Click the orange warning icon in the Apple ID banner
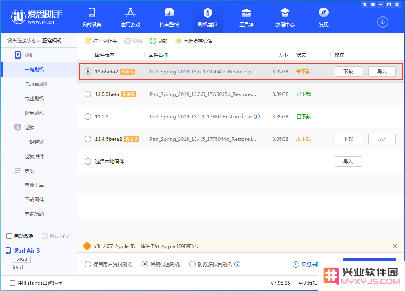 (87, 246)
